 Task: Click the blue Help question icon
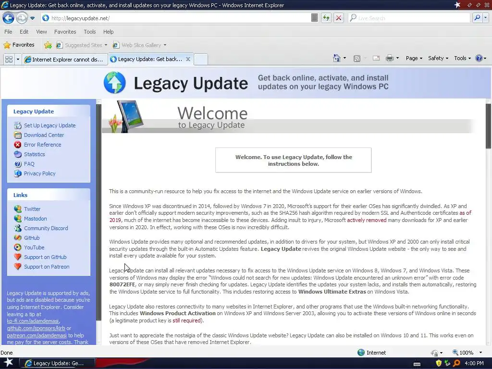(479, 58)
